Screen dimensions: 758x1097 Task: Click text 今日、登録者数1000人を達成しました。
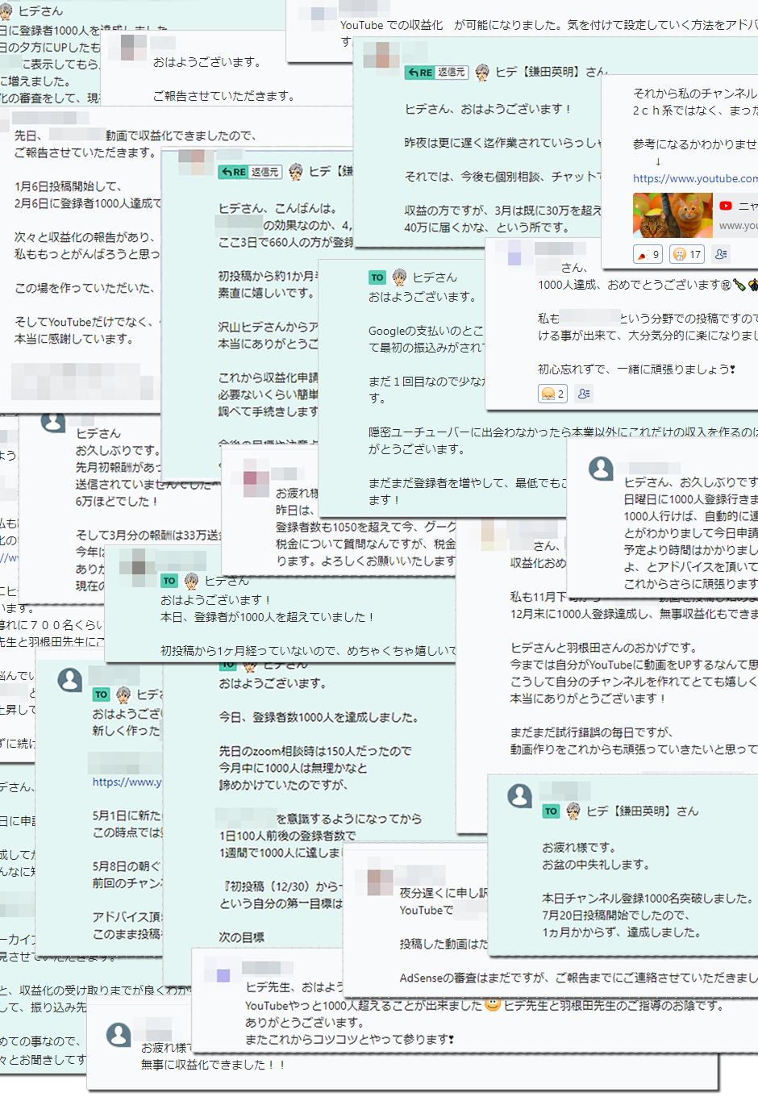319,717
